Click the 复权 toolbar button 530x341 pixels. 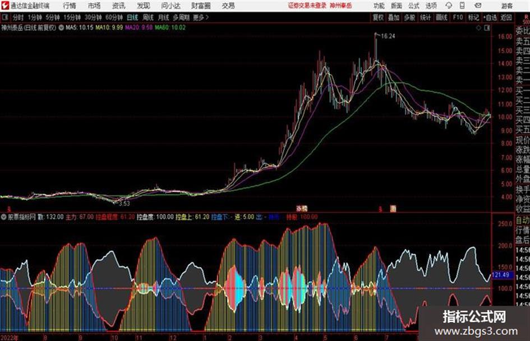click(x=378, y=17)
